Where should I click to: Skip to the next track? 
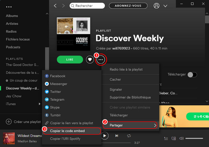point(117,136)
